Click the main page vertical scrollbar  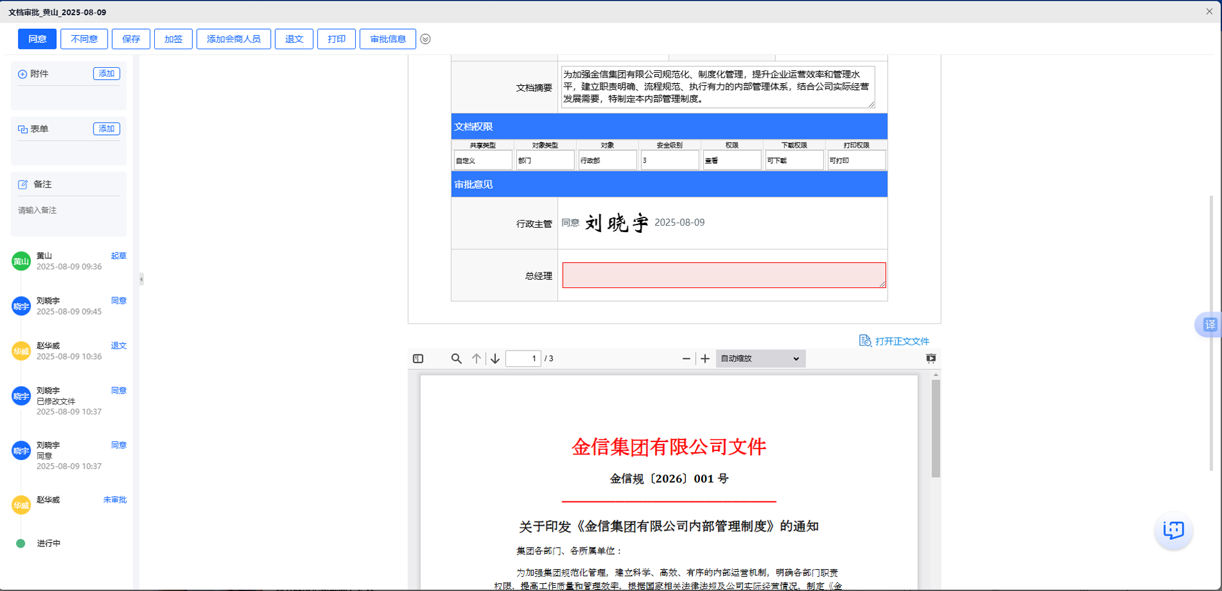click(1211, 333)
